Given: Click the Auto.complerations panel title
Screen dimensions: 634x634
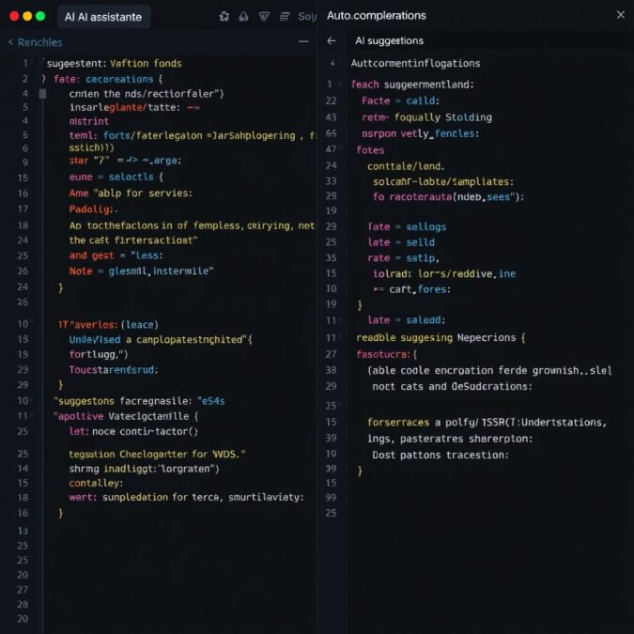Looking at the screenshot, I should coord(376,15).
